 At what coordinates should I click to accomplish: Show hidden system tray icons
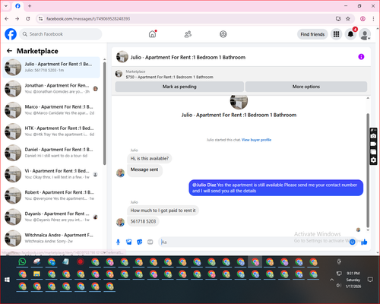coord(331,280)
